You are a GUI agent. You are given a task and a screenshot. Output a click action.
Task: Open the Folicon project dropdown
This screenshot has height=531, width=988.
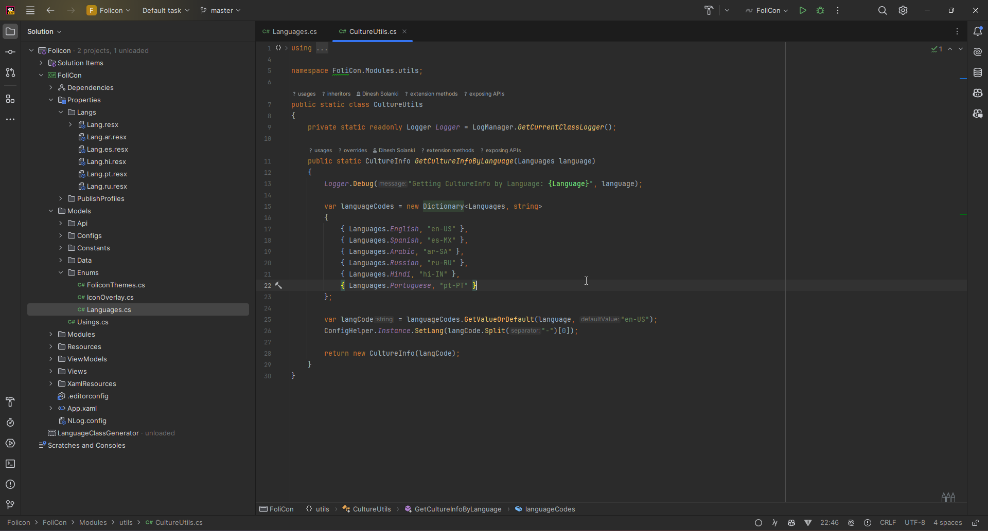109,10
